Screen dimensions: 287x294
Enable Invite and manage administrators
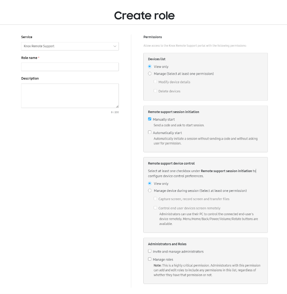point(150,251)
